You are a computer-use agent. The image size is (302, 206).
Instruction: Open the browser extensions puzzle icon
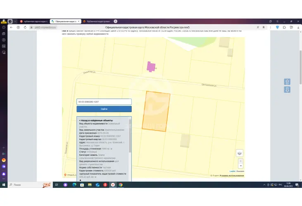click(x=284, y=28)
